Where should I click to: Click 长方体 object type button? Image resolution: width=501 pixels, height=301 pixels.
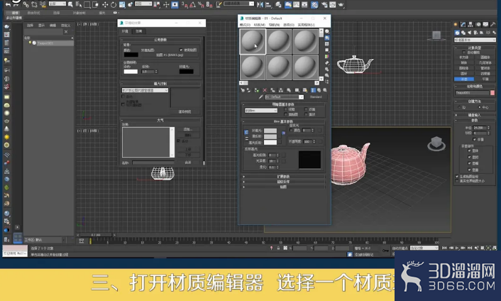click(x=463, y=58)
